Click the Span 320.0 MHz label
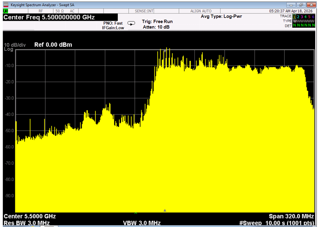 coord(291,216)
